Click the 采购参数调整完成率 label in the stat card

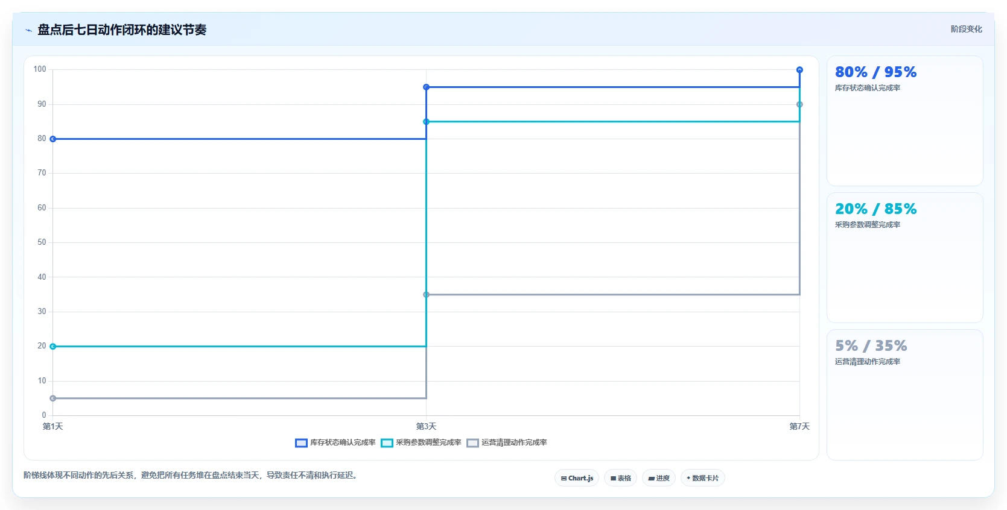coord(868,225)
